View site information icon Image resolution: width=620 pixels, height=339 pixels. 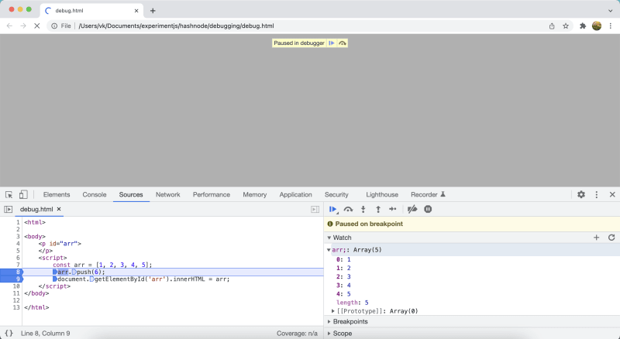click(x=53, y=26)
